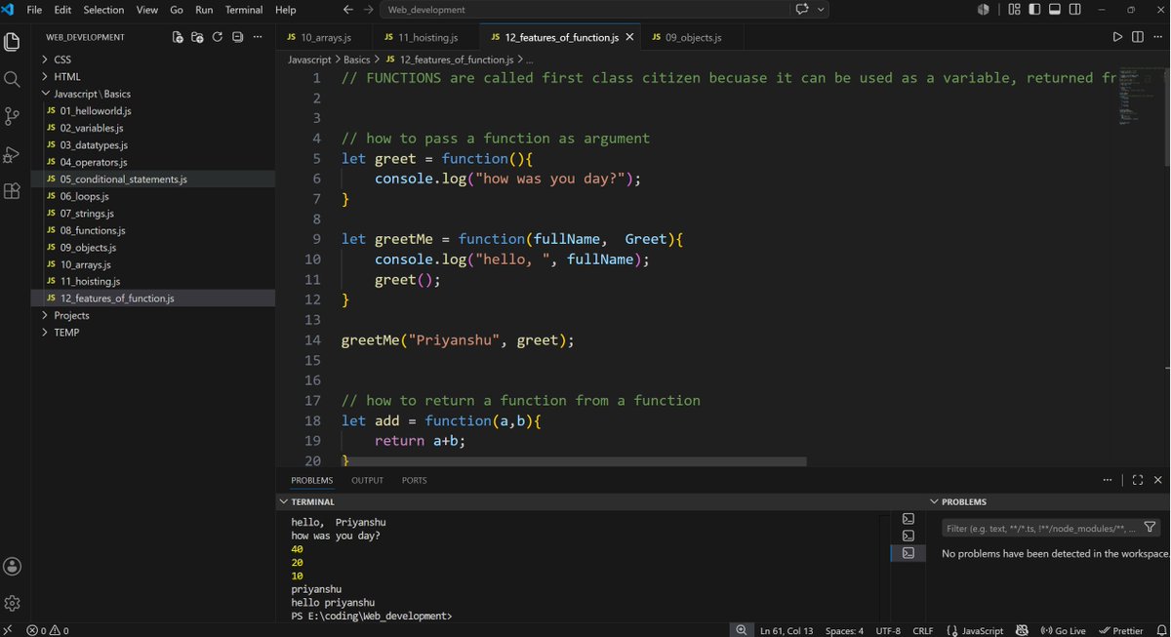
Task: Go forward with the right arrow
Action: click(x=369, y=10)
